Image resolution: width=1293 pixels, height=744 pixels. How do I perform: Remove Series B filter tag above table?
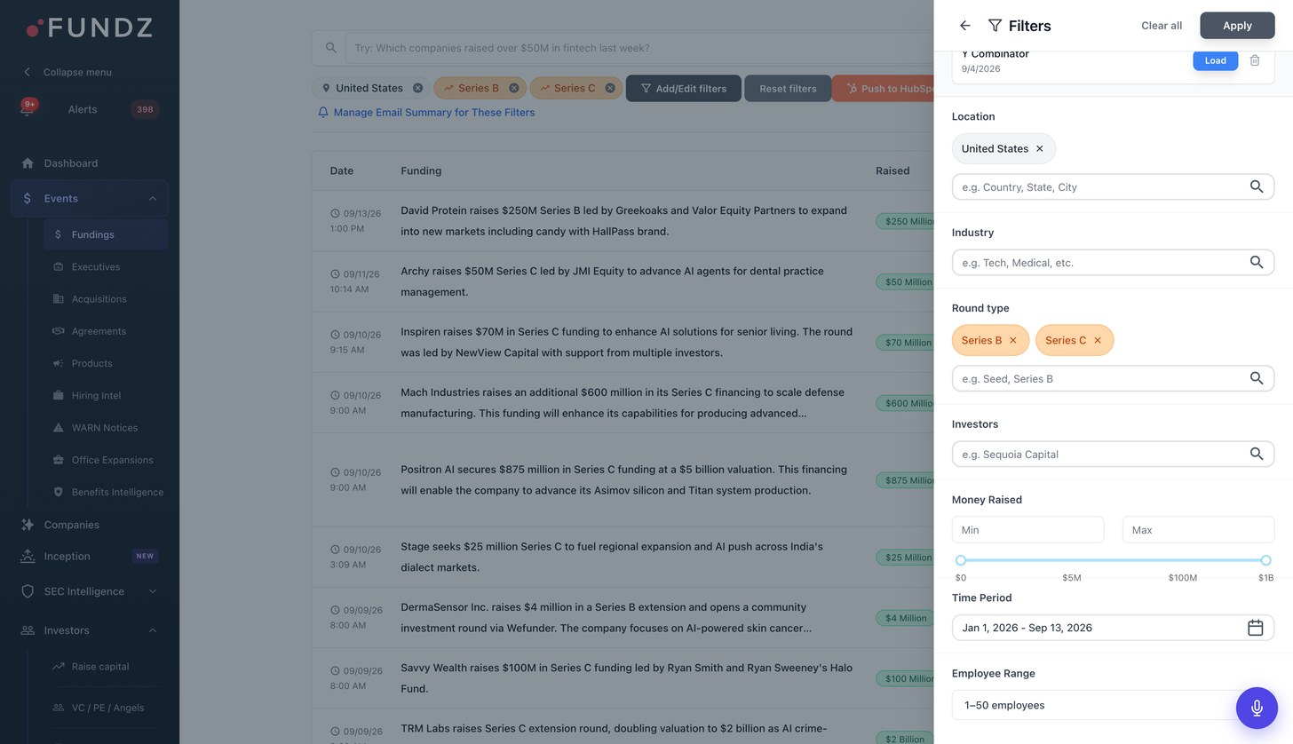pyautogui.click(x=514, y=88)
